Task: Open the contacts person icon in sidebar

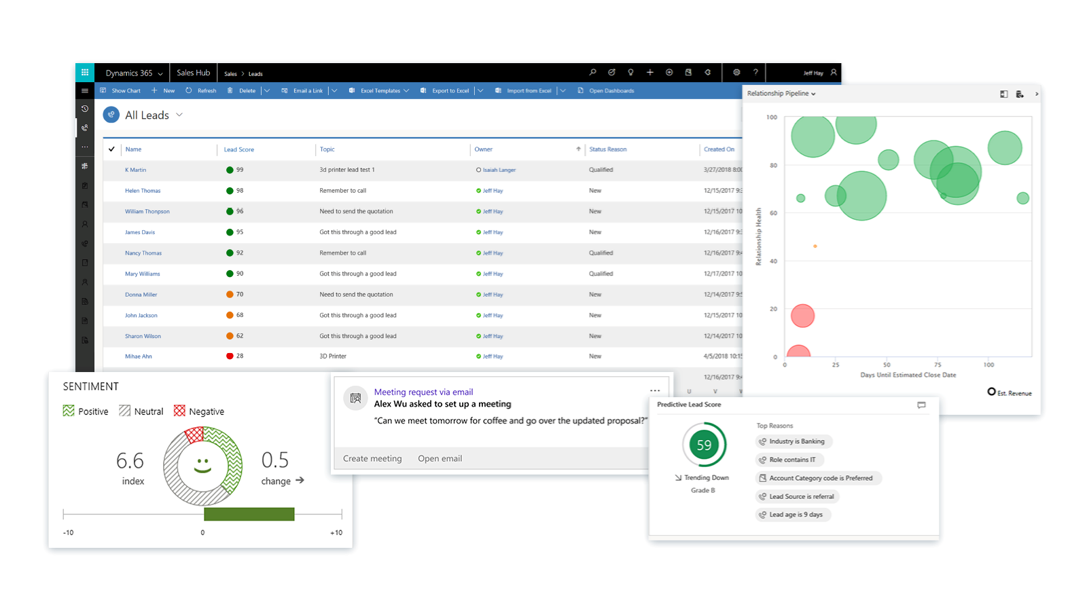Action: pos(85,224)
